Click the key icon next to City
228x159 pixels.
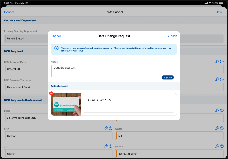[x=106, y=128]
